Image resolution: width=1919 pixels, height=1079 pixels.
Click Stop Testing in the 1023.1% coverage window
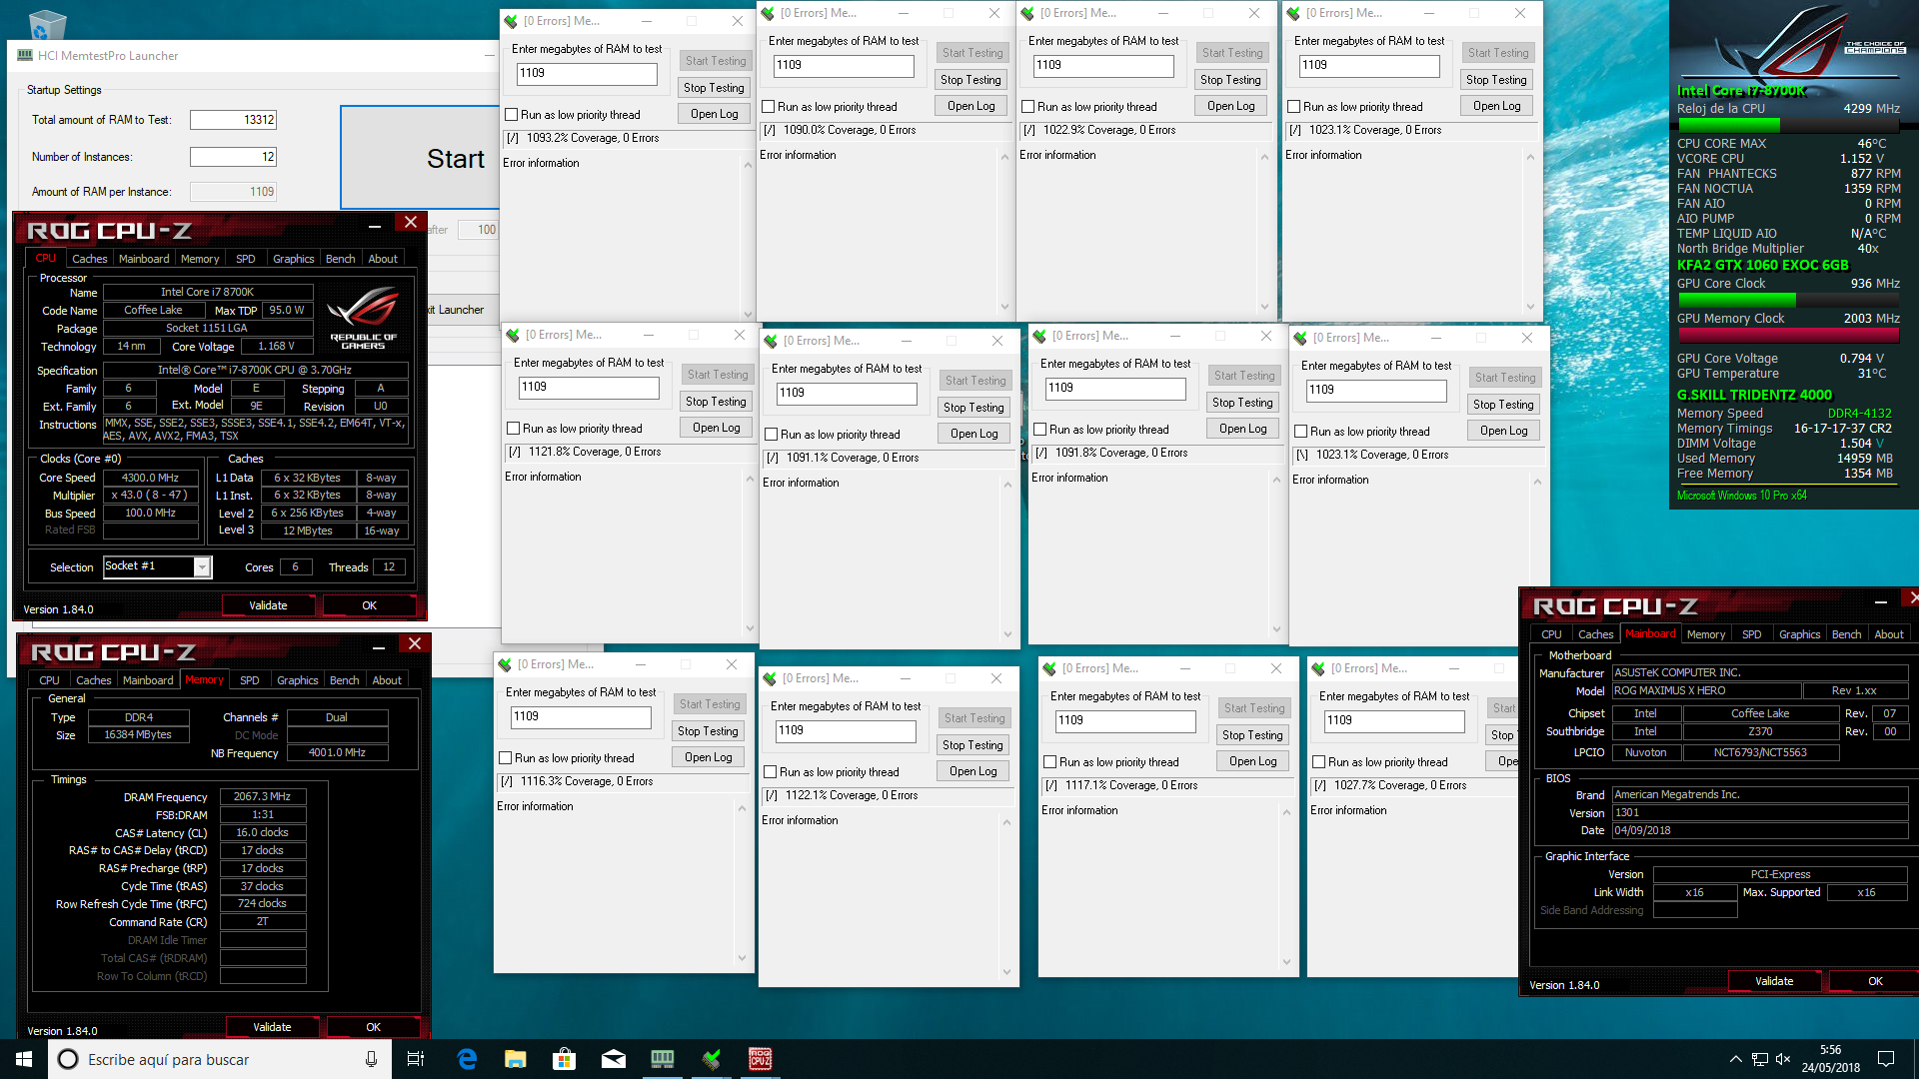pos(1496,80)
